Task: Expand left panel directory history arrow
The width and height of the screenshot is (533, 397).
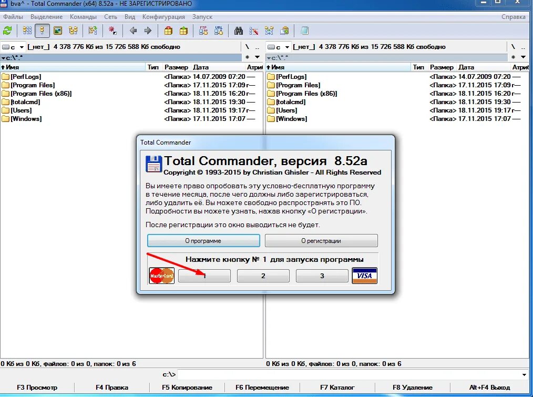Action: tap(258, 57)
